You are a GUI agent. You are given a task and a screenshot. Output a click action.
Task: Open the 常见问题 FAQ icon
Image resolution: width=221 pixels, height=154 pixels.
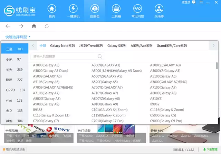tap(137, 9)
